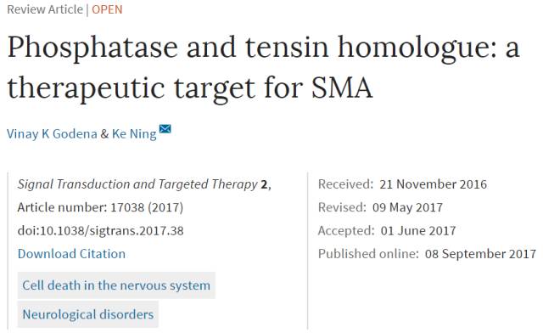Click the accepted date 01 June 2017

pos(418,231)
